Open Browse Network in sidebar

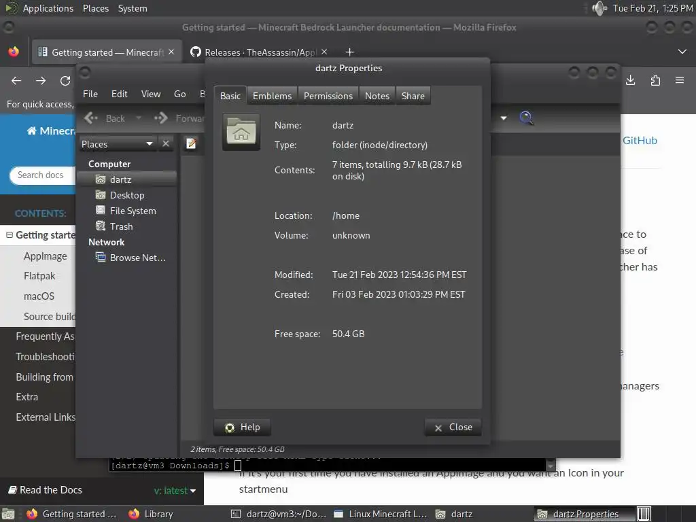tap(126, 258)
